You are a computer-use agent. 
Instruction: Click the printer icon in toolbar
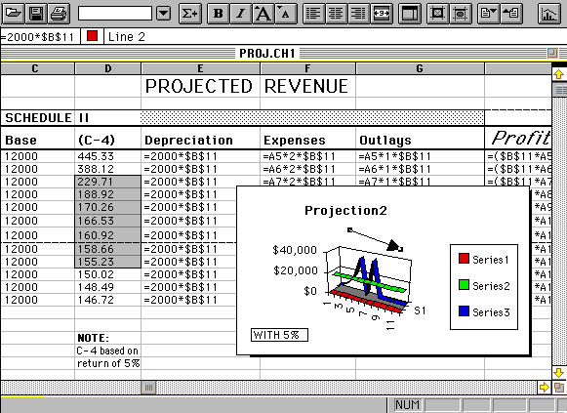pyautogui.click(x=59, y=14)
